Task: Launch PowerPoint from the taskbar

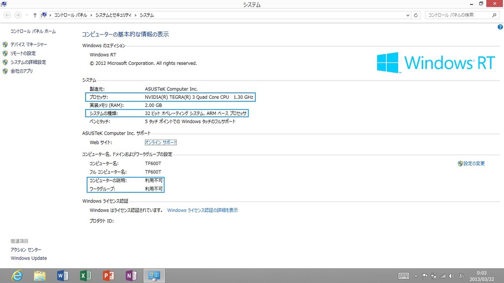Action: (109, 276)
